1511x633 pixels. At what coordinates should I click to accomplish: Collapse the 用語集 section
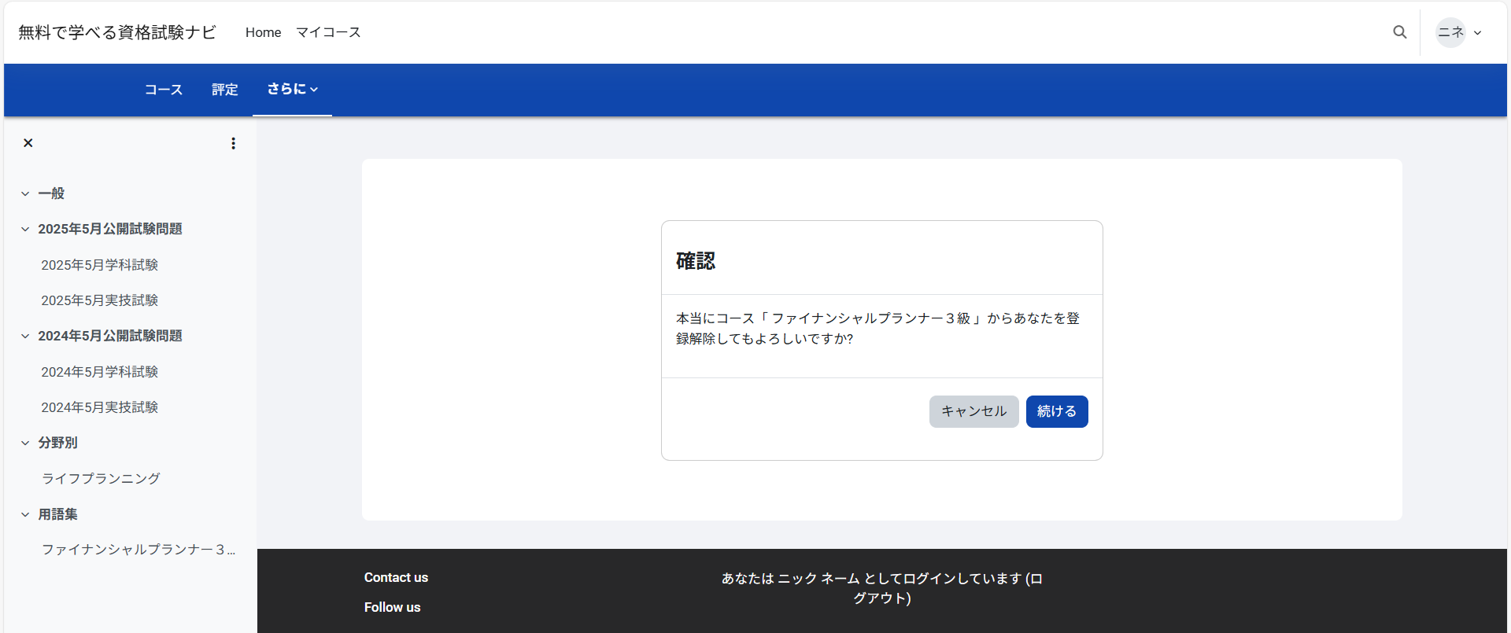tap(25, 514)
